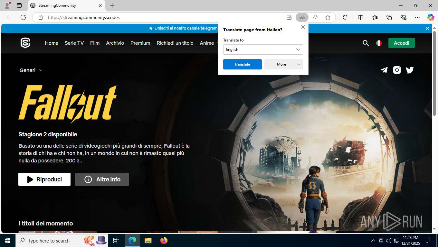Open the Translate to English dropdown
The image size is (438, 247).
263,50
